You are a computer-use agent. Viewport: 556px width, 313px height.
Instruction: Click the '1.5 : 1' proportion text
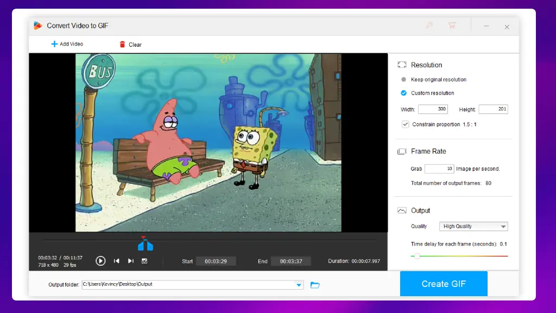470,124
